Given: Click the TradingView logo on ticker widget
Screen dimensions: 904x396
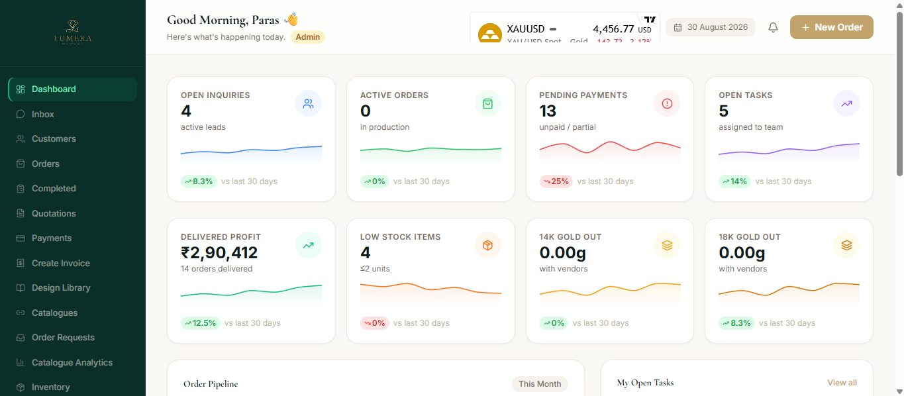Looking at the screenshot, I should 650,19.
